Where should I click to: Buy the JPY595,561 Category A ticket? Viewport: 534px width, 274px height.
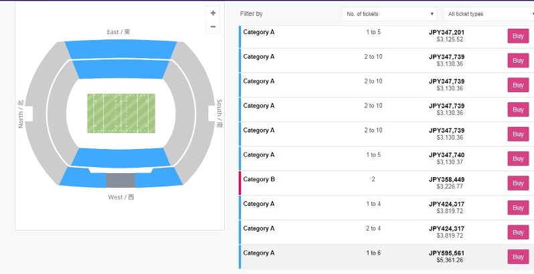tap(518, 257)
